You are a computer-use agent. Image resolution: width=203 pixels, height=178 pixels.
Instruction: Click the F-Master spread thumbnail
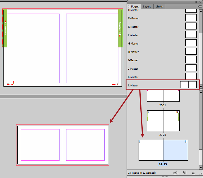[x=191, y=34]
